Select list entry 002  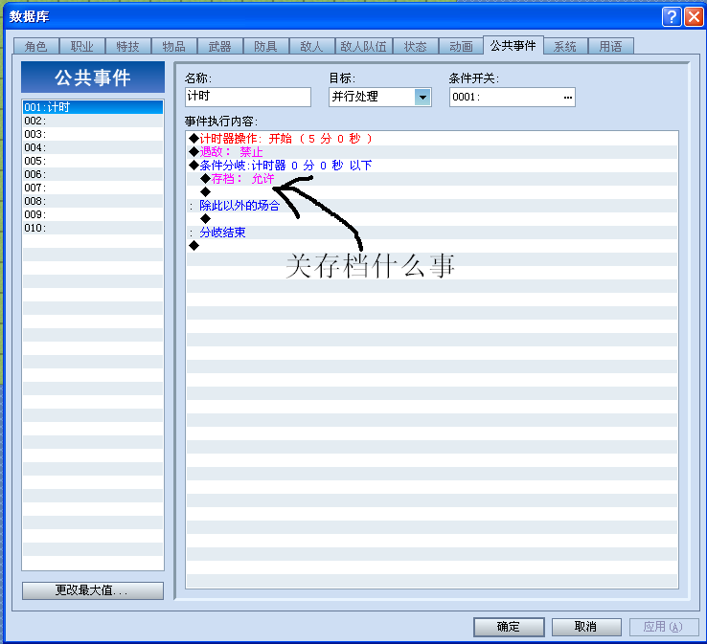(x=93, y=121)
